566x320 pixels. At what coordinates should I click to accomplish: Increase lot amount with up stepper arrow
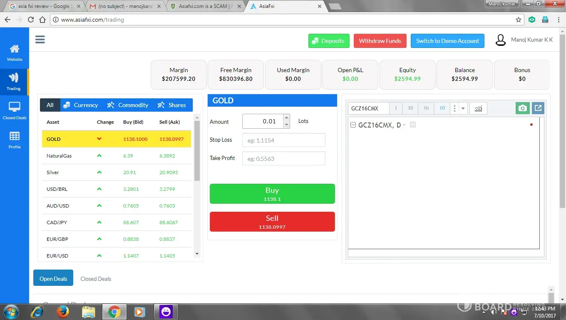pyautogui.click(x=286, y=118)
